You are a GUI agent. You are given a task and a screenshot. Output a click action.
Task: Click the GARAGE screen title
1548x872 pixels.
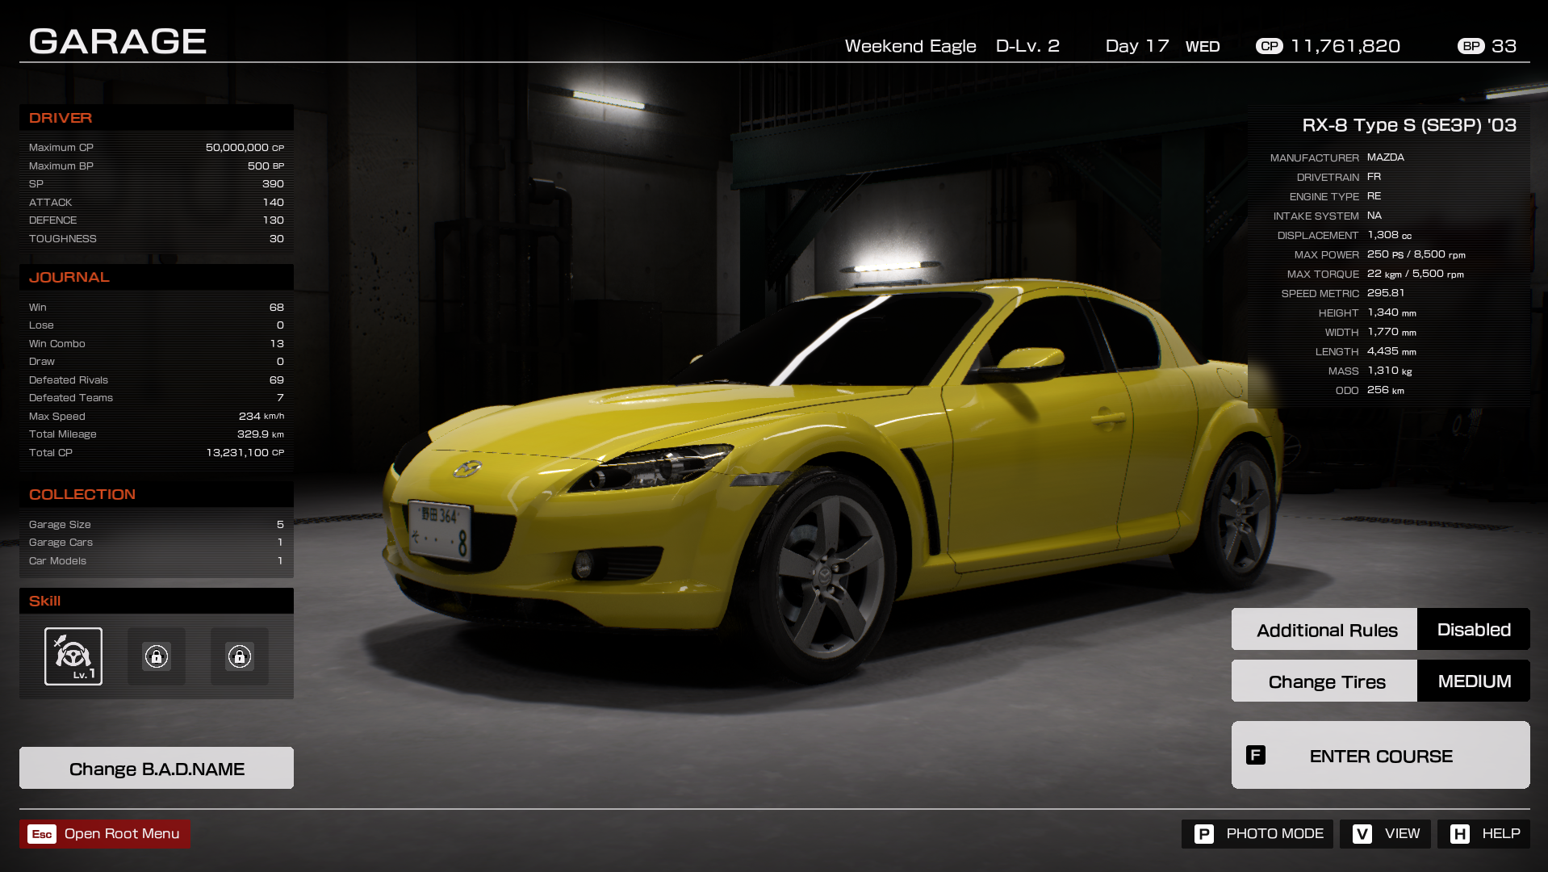(x=118, y=41)
